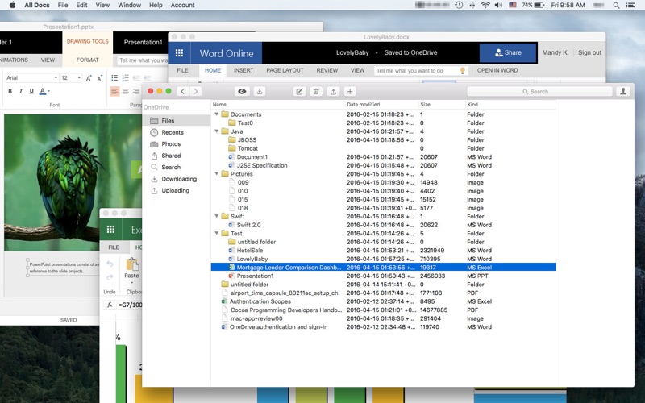Collapse the Java folder triangle
645x403 pixels.
217,131
